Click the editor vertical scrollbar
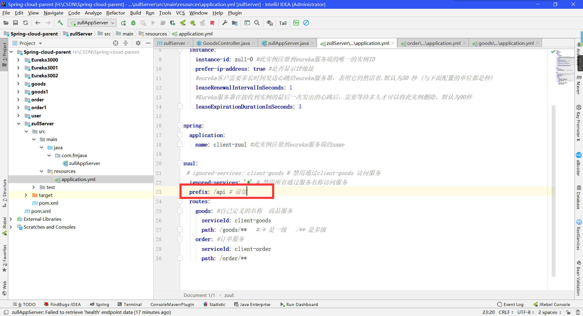Viewport: 583px width, 316px height. [554, 191]
